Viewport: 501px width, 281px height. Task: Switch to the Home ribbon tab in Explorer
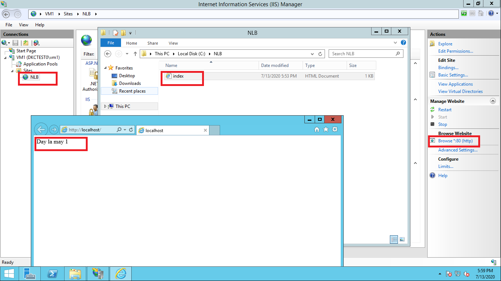pos(132,43)
